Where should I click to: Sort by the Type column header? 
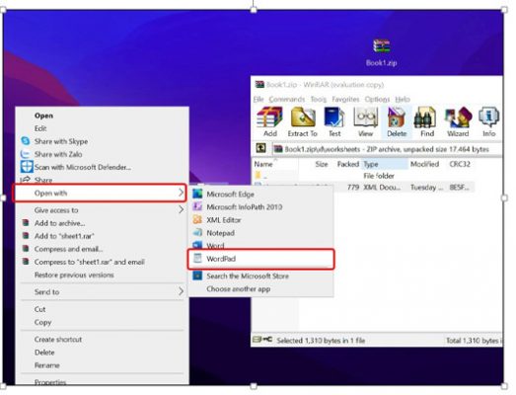(384, 164)
